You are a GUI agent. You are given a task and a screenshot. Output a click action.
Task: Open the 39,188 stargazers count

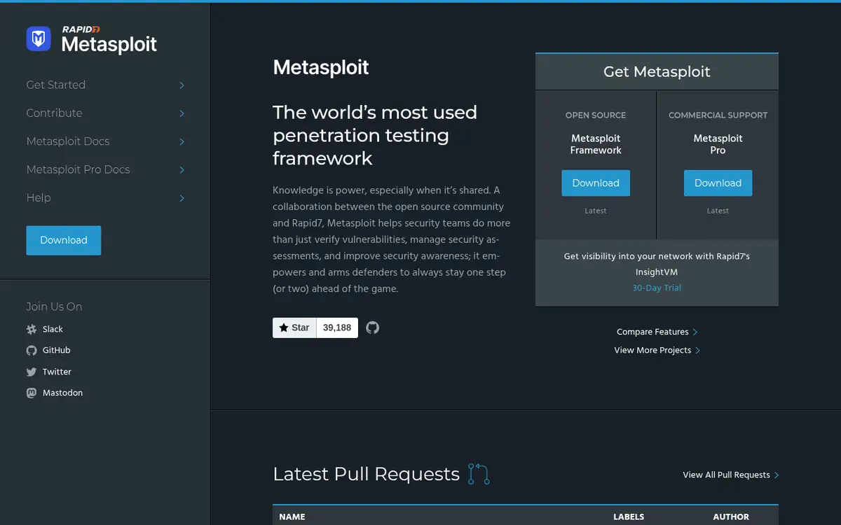[337, 328]
